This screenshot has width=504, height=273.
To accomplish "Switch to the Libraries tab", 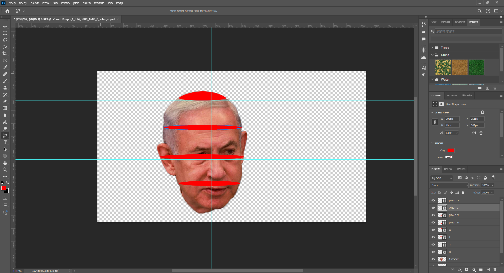I will (467, 96).
